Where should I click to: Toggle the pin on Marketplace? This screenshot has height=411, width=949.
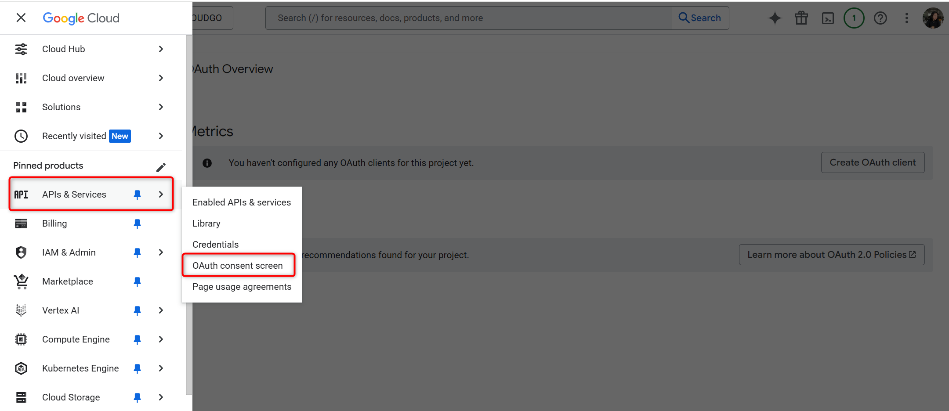pos(137,281)
